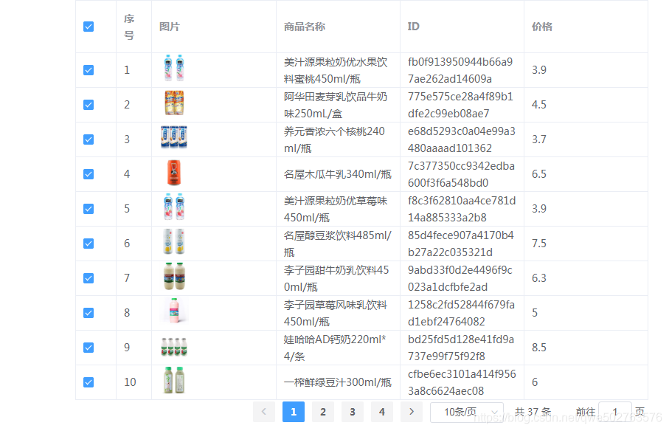Uncheck the checkbox for row 4
This screenshot has height=431, width=669.
click(x=89, y=174)
